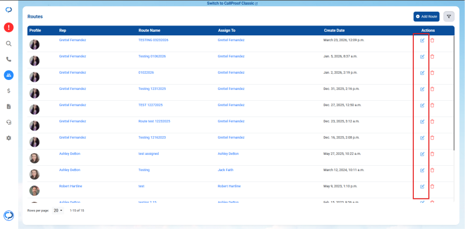This screenshot has width=465, height=229.
Task: Open the filter funnel button
Action: [x=449, y=17]
